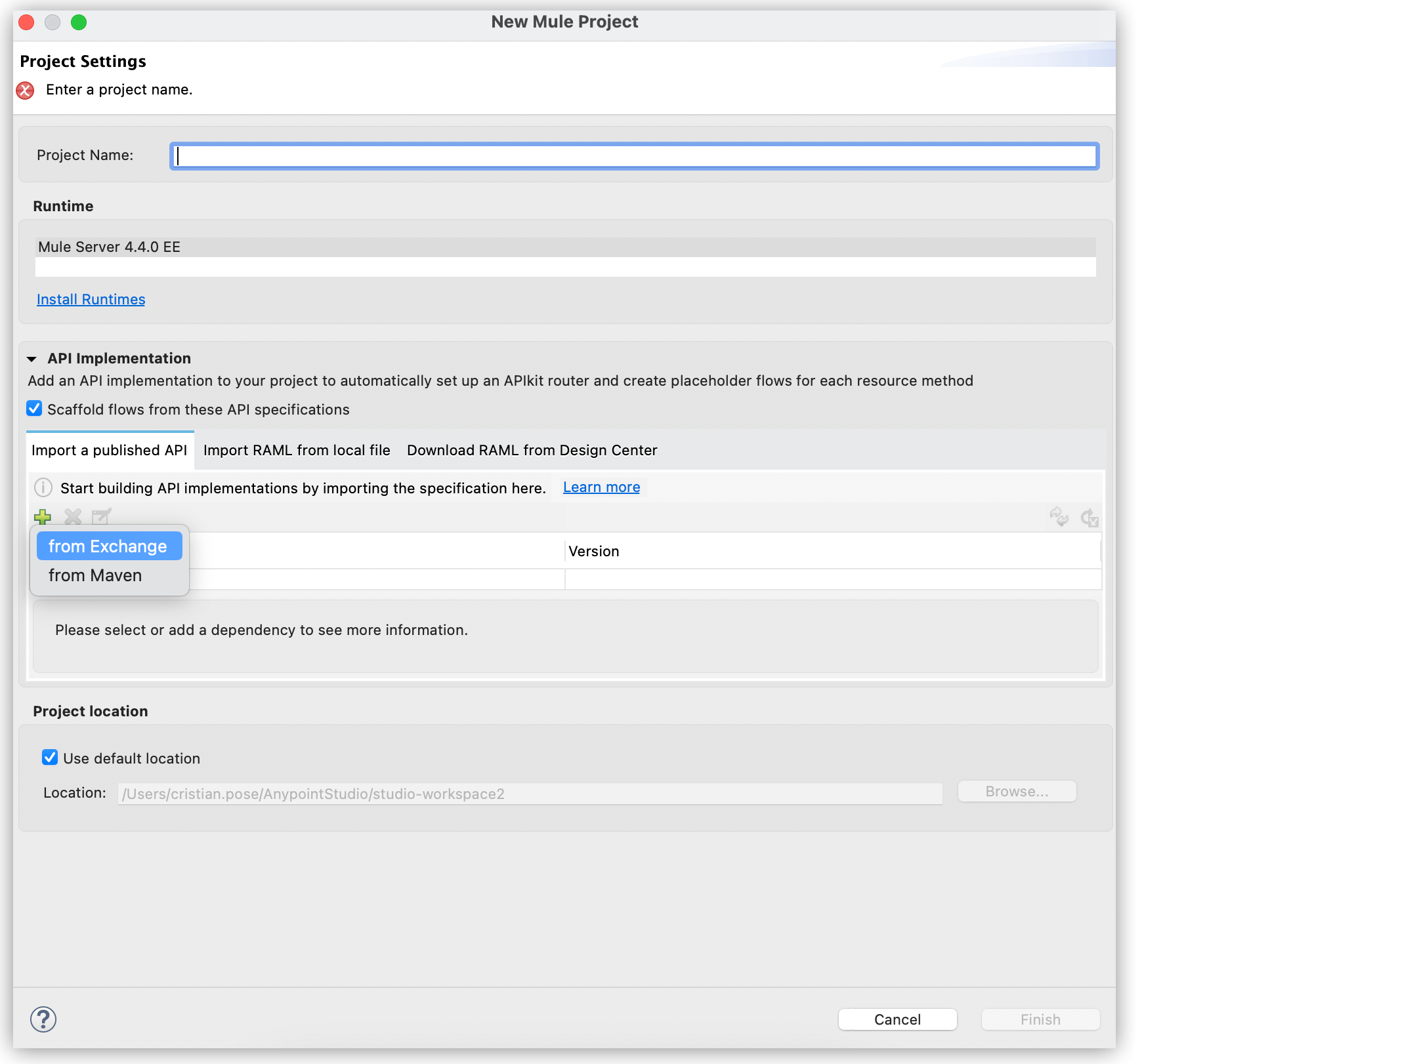Select from Maven option in dropdown
The width and height of the screenshot is (1419, 1064).
pyautogui.click(x=94, y=575)
